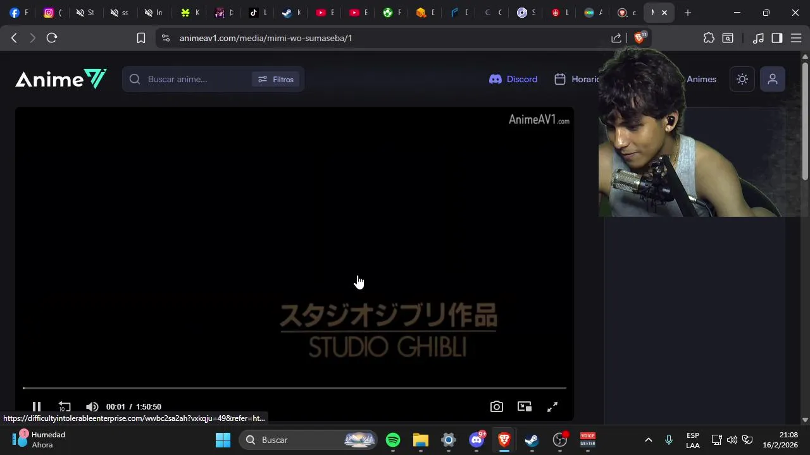The width and height of the screenshot is (810, 455).
Task: Switch to the TikTok tab
Action: pyautogui.click(x=258, y=13)
